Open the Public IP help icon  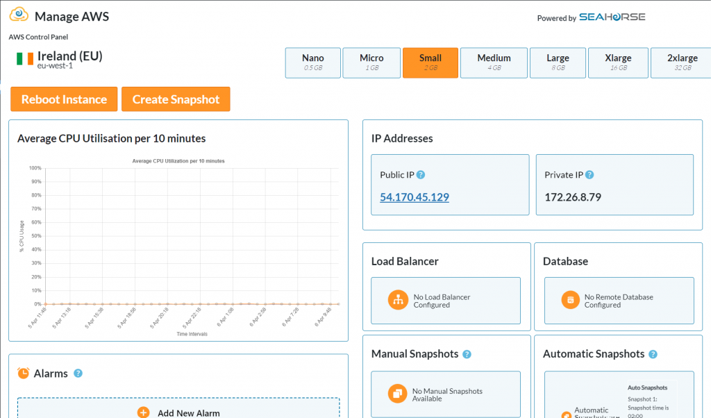(421, 174)
